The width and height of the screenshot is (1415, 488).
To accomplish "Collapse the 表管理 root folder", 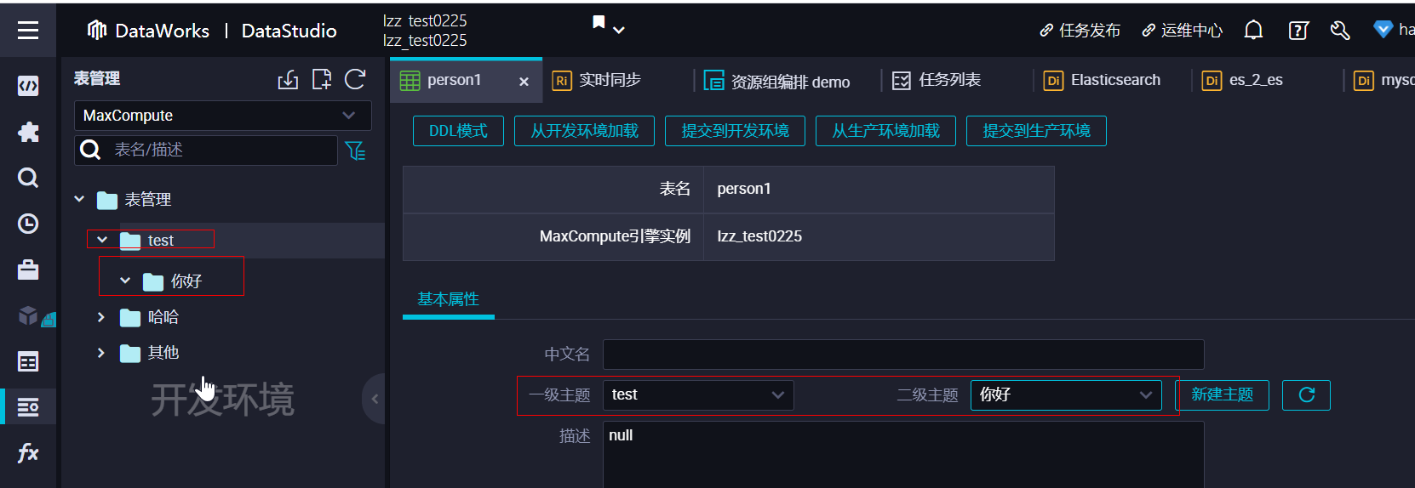I will (x=79, y=199).
